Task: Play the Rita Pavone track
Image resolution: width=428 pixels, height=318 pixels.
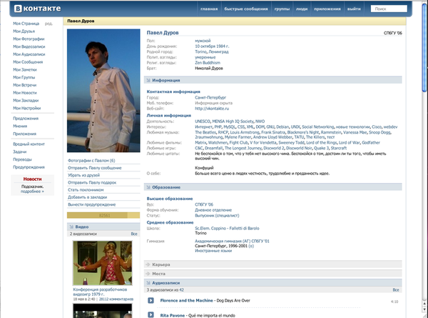Action: coord(151,314)
